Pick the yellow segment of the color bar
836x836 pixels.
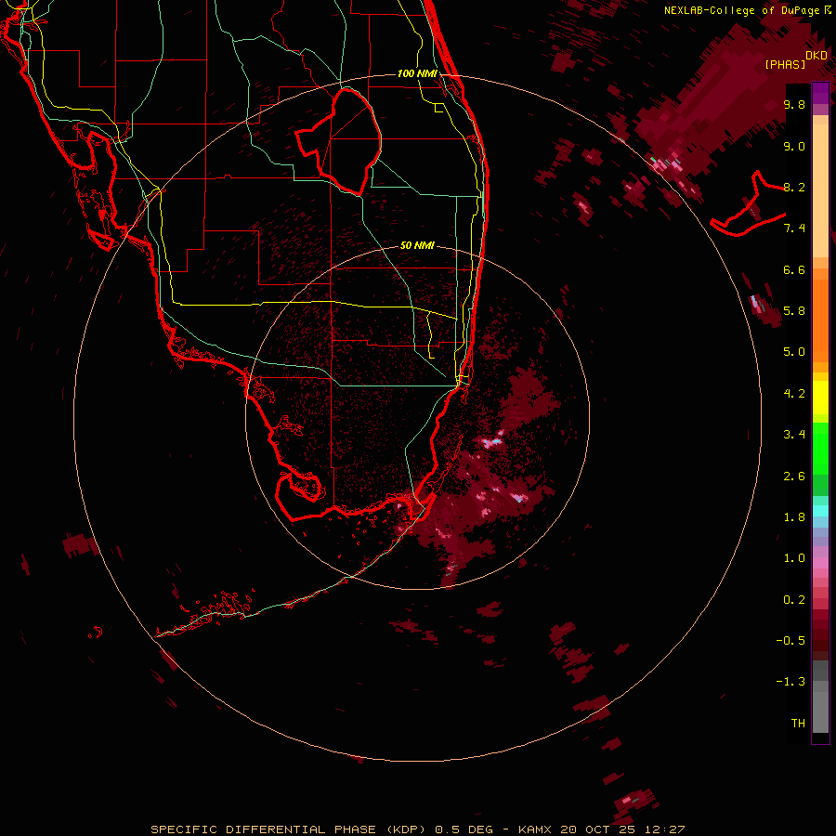[820, 398]
